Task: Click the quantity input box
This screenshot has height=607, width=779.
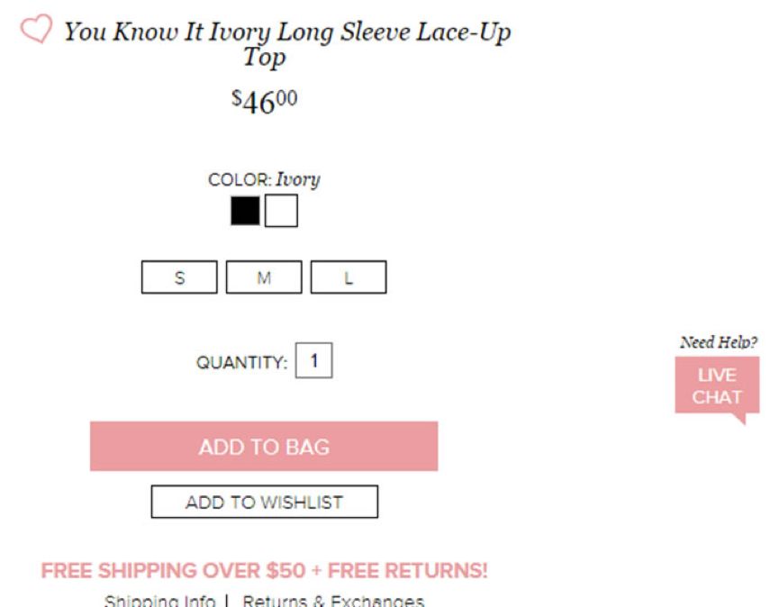Action: click(313, 362)
